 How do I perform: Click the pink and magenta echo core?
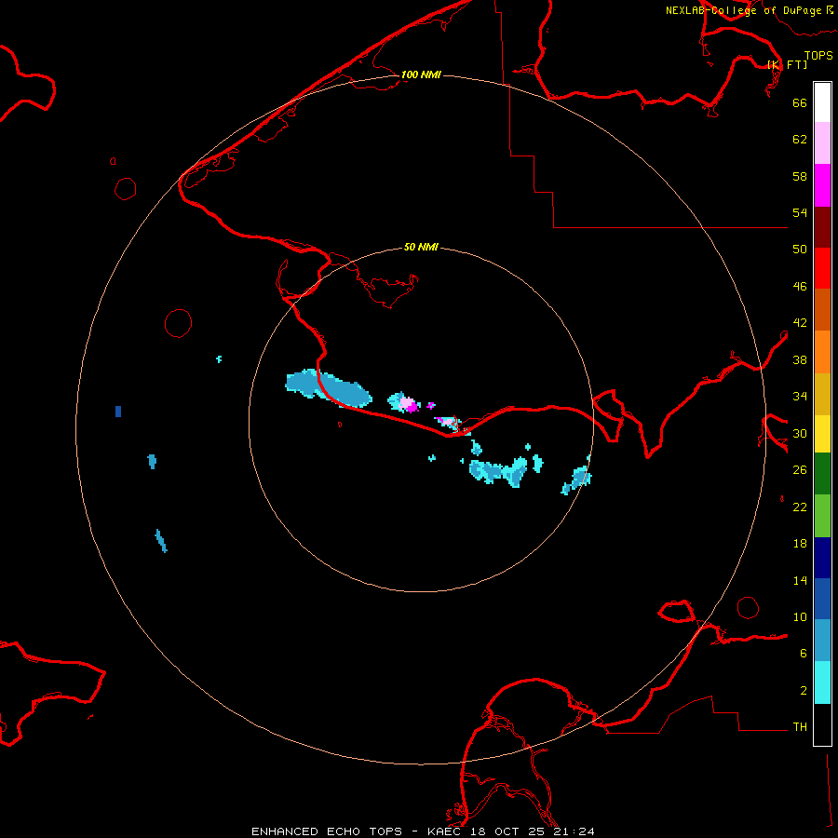pos(408,403)
